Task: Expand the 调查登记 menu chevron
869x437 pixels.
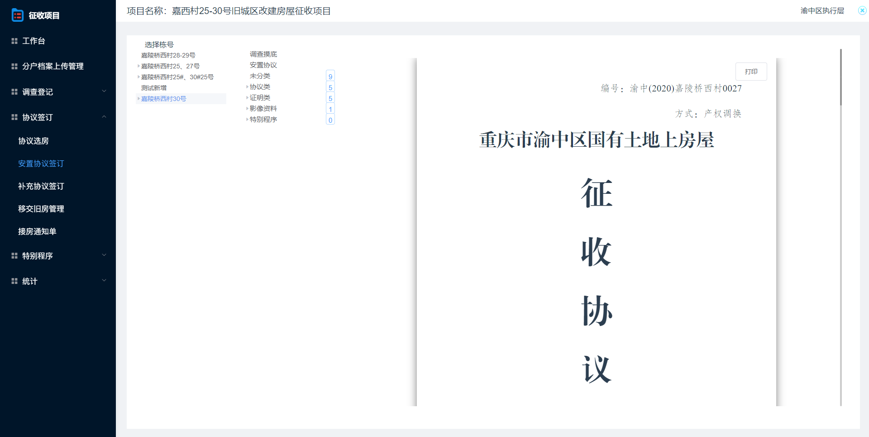Action: (x=104, y=91)
